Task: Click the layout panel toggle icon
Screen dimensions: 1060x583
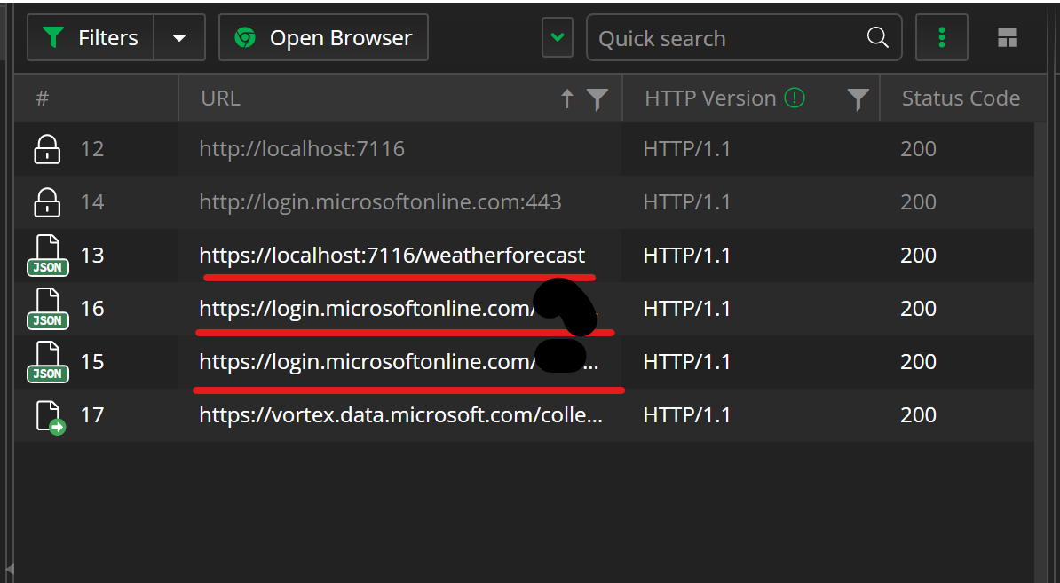Action: coord(1007,37)
